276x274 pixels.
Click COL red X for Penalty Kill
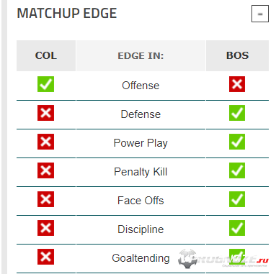45,170
